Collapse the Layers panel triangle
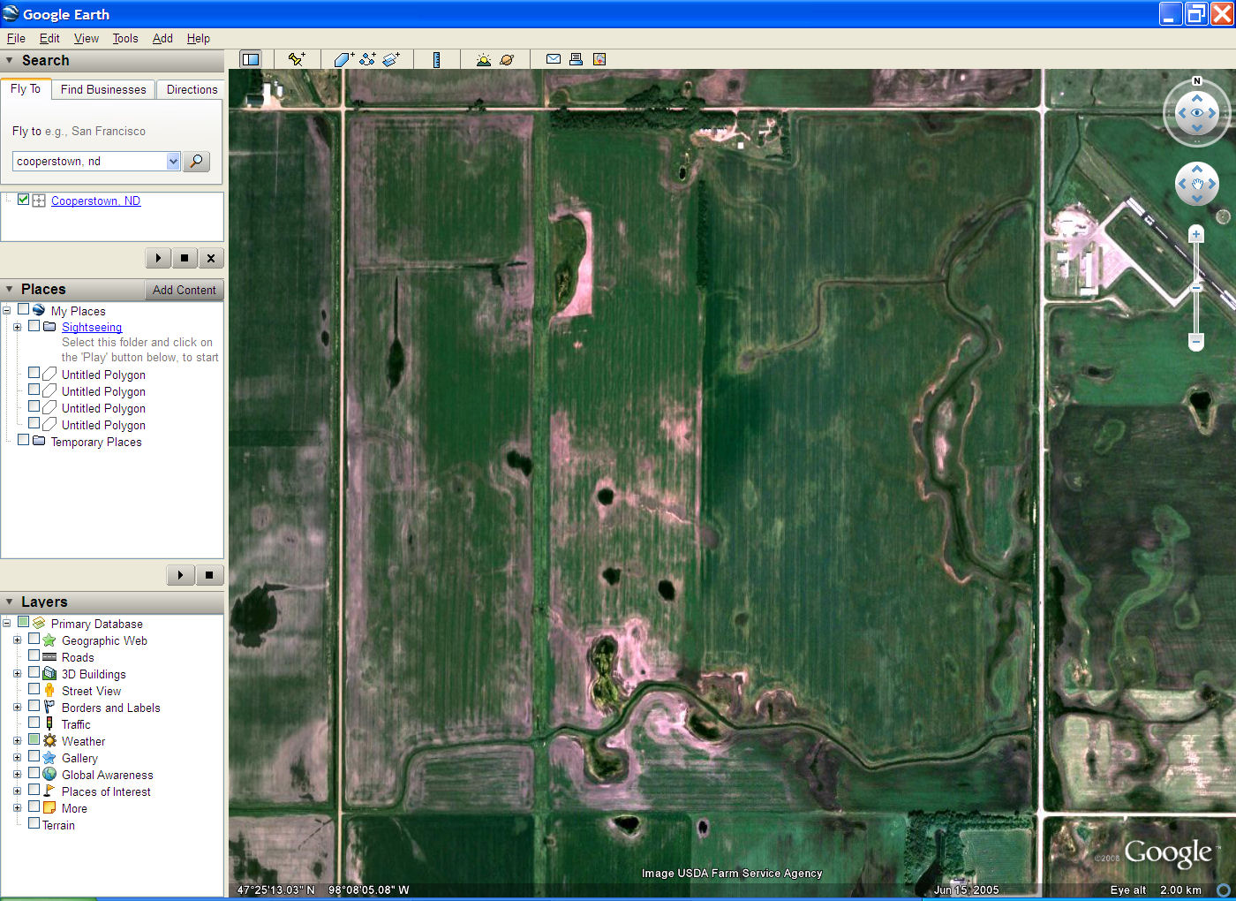The image size is (1236, 901). tap(10, 602)
